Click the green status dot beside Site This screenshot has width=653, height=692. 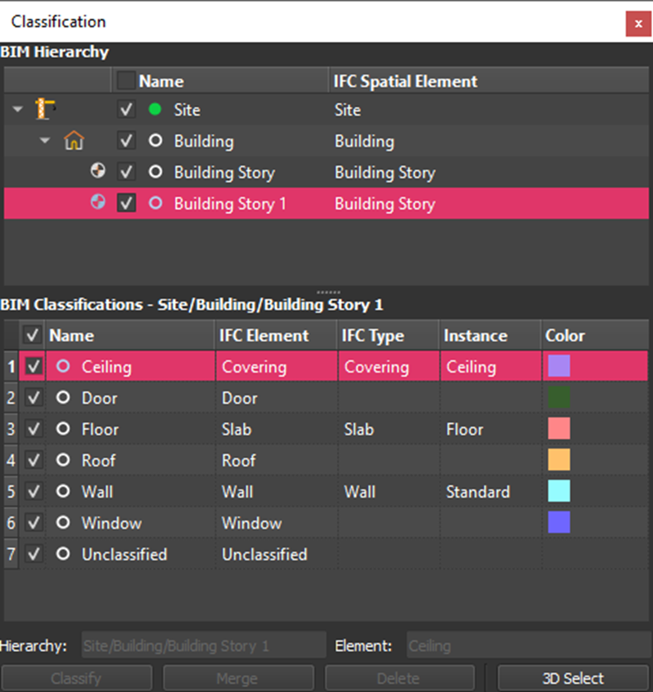(155, 110)
